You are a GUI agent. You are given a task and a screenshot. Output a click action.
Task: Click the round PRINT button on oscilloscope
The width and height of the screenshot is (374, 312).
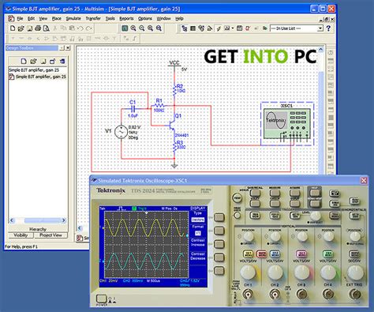pyautogui.click(x=237, y=197)
